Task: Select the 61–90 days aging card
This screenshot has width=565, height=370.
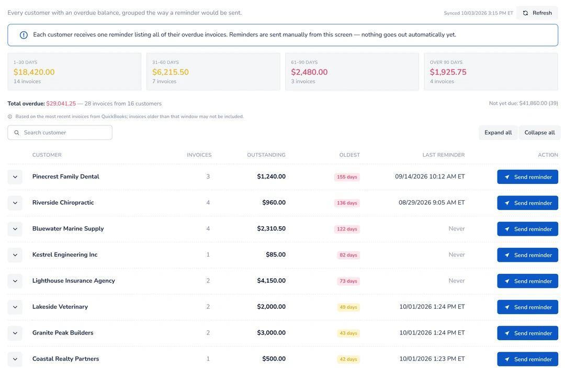Action: (352, 72)
